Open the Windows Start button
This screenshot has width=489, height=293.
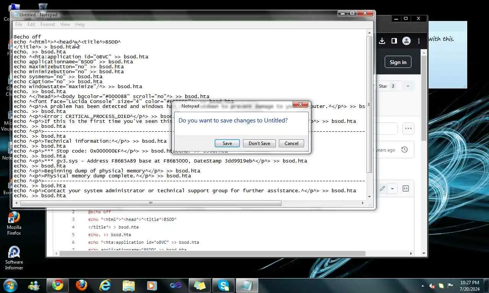coord(10,285)
